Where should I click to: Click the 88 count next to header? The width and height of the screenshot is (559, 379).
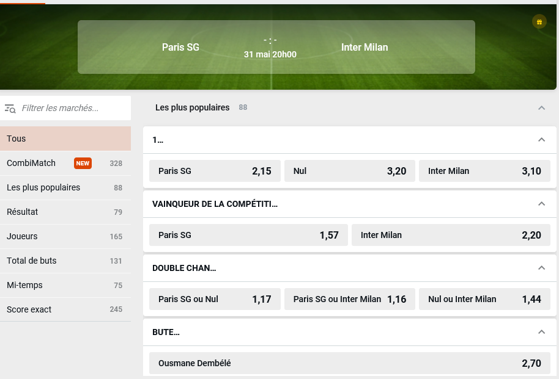click(243, 107)
